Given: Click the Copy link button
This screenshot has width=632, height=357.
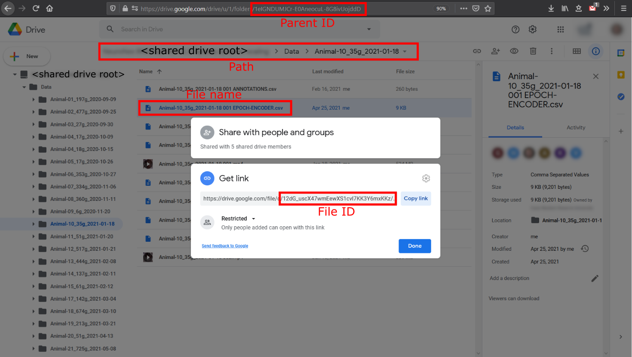Looking at the screenshot, I should tap(416, 198).
